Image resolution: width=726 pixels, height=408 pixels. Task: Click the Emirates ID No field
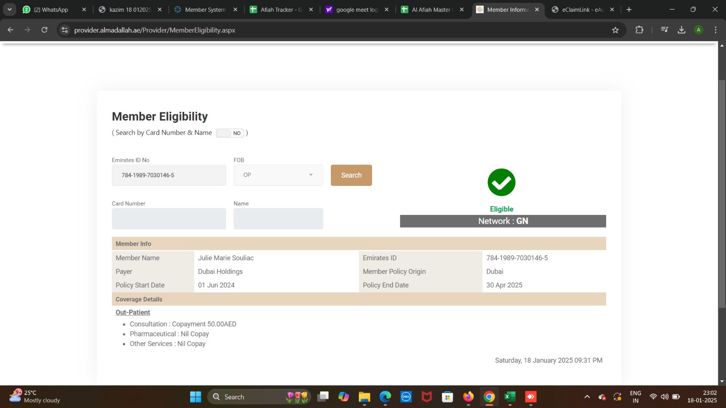[169, 175]
